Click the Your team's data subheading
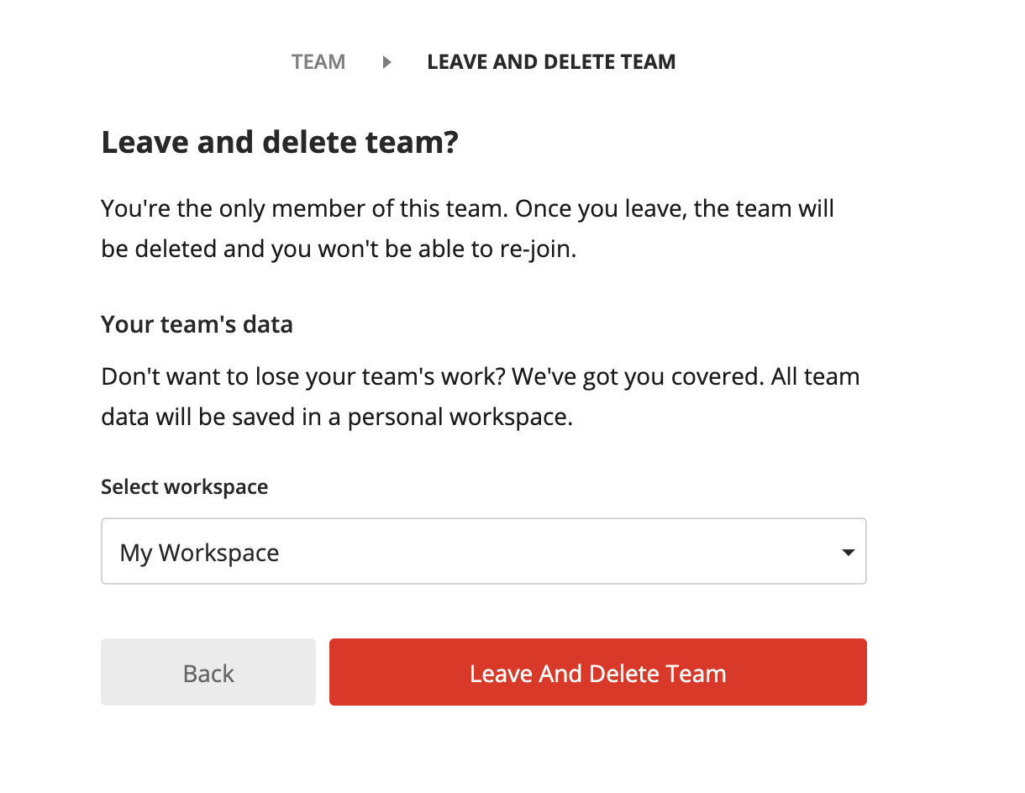 (197, 324)
